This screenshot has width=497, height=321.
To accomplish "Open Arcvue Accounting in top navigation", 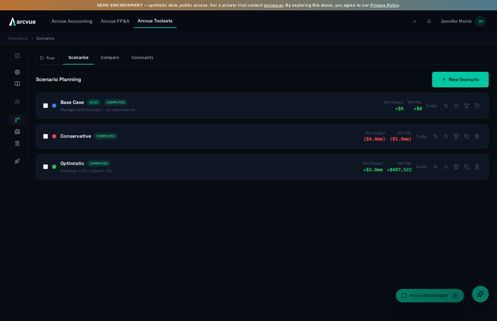I will click(x=72, y=21).
